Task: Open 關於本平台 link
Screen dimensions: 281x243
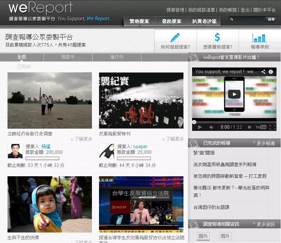Action: coord(264,10)
